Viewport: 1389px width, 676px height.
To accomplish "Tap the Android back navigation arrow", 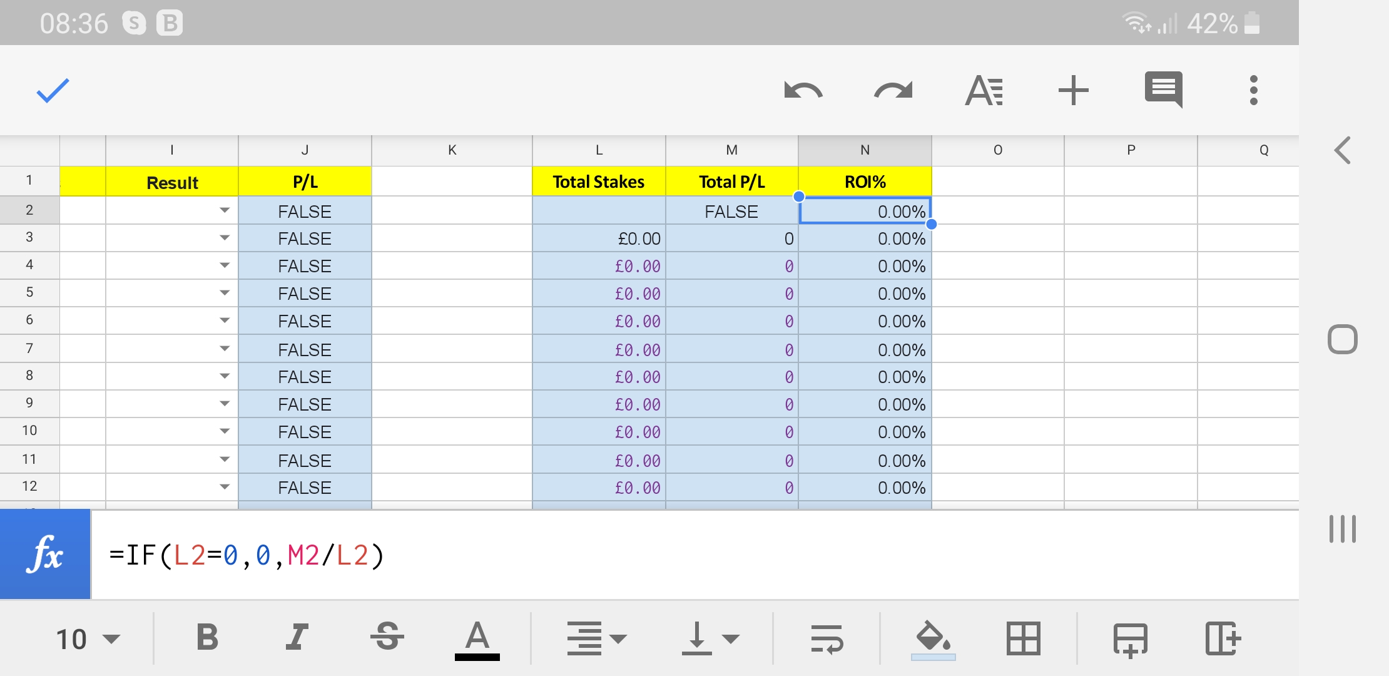I will [x=1343, y=150].
